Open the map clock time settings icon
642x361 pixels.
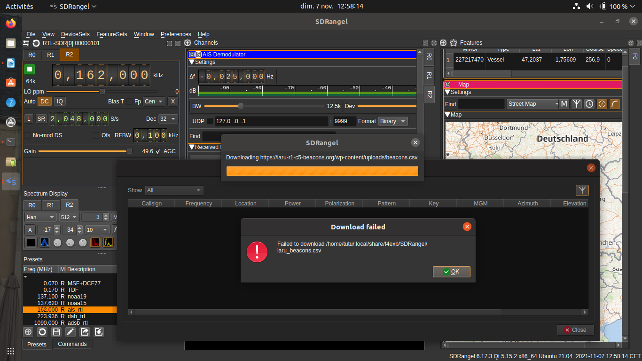coord(589,104)
